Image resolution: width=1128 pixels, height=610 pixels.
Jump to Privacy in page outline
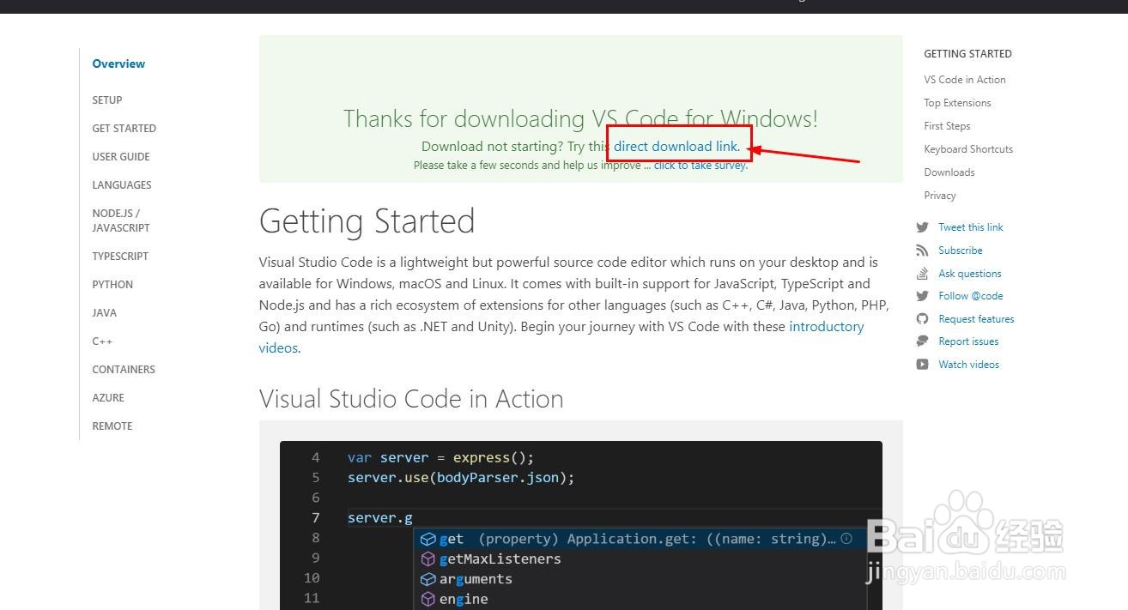tap(940, 196)
